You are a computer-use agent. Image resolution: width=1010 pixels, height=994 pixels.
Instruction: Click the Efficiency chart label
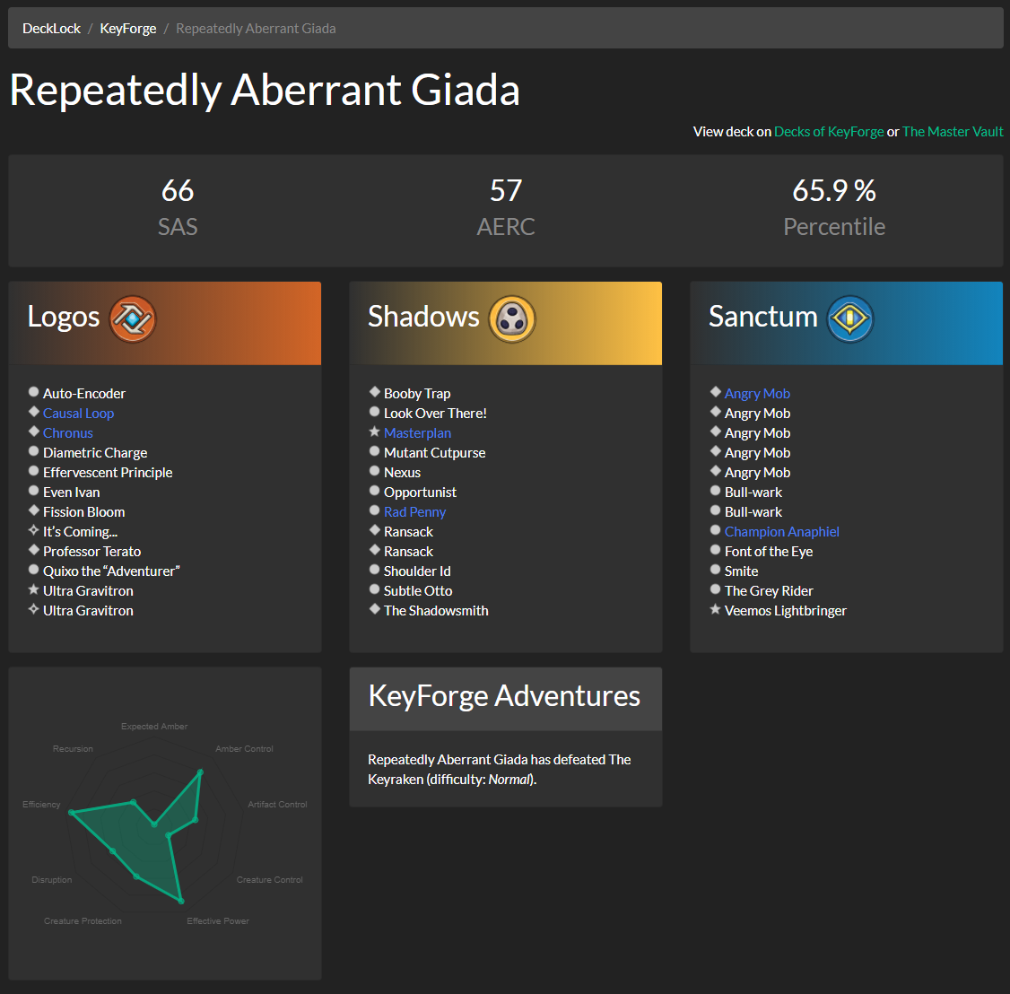coord(41,804)
